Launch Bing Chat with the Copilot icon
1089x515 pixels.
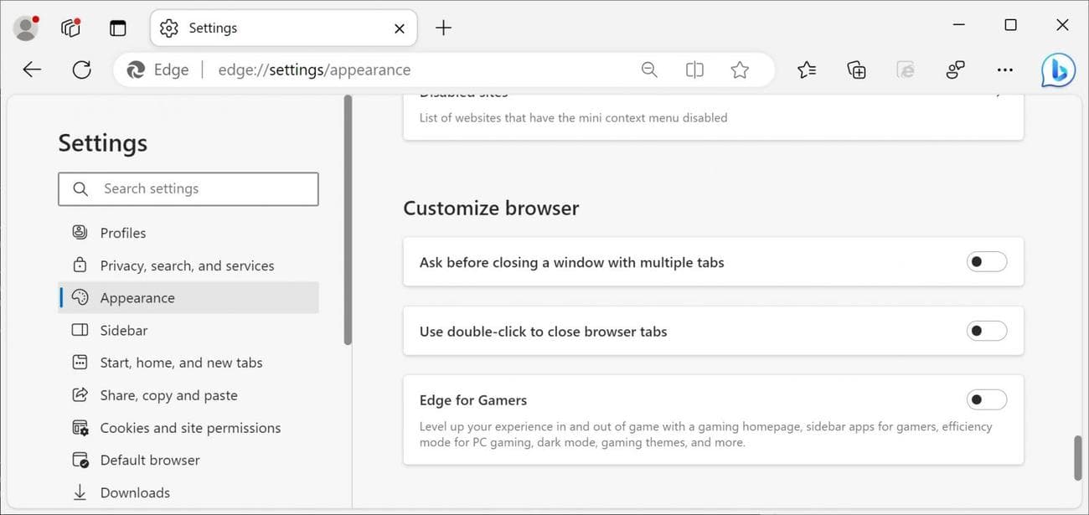coord(1057,70)
